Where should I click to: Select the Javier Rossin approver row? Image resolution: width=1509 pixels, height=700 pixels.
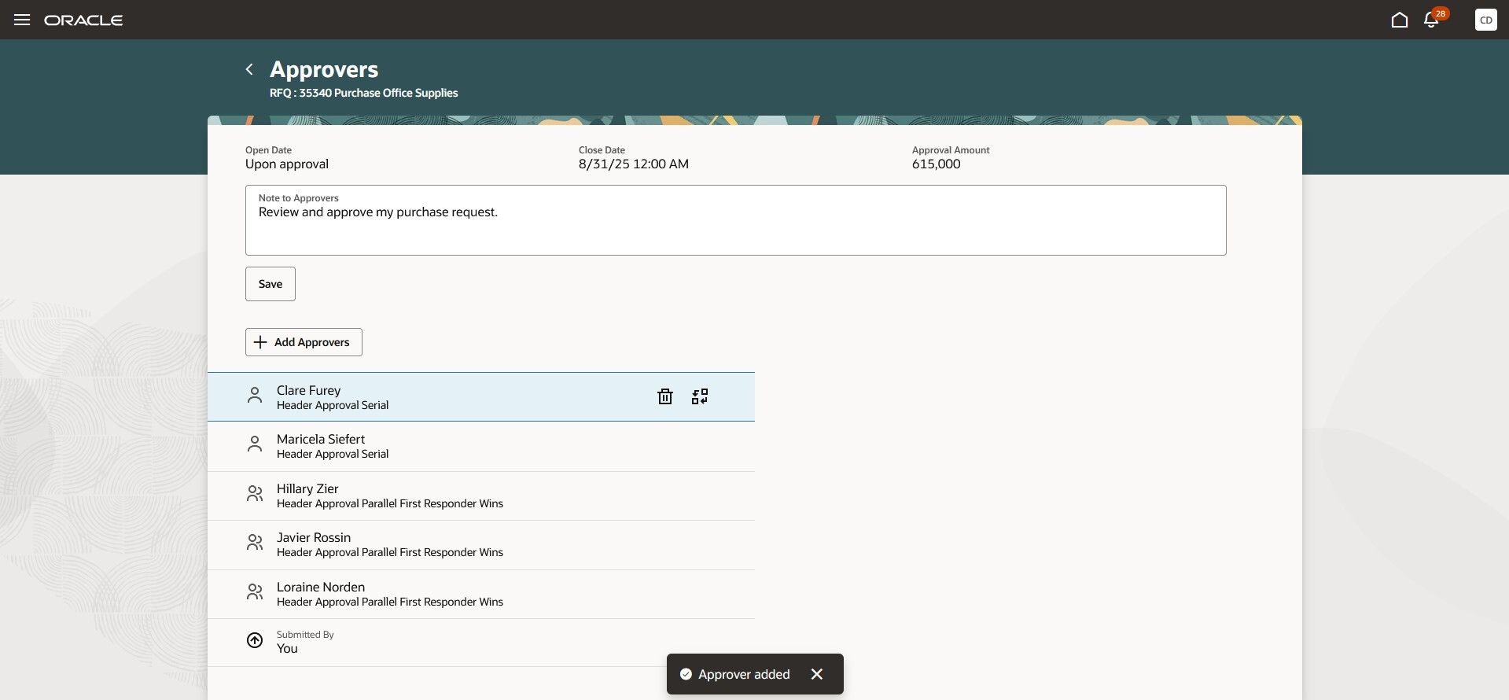pos(481,545)
